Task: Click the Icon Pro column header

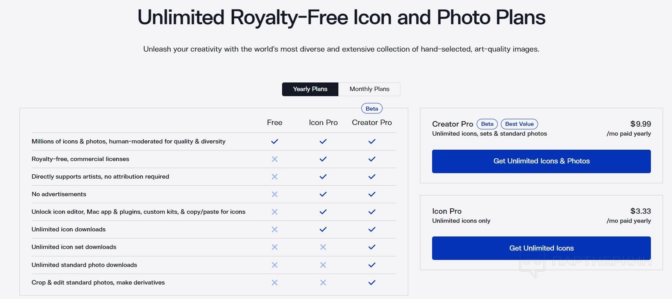Action: tap(323, 123)
